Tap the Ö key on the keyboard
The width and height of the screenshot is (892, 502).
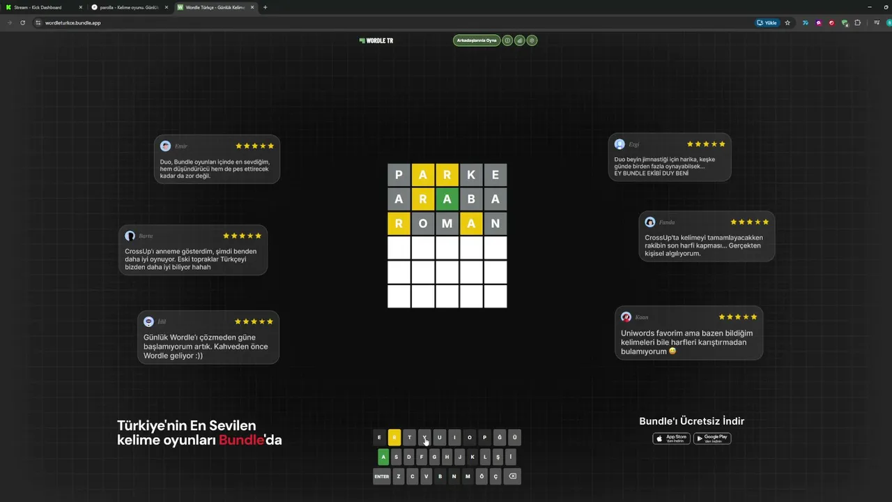coord(482,477)
